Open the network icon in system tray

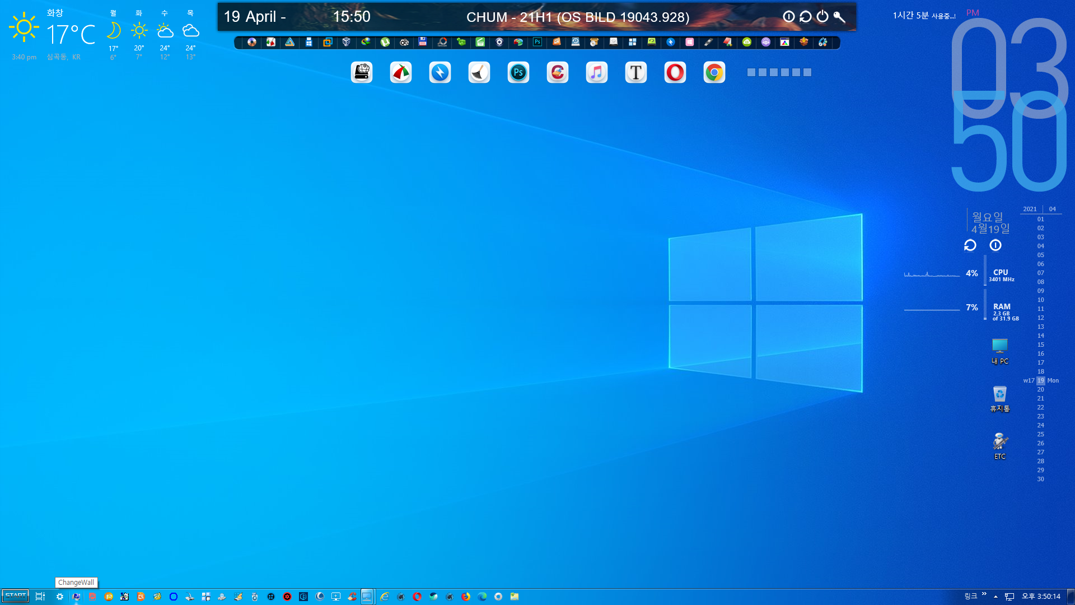[1009, 597]
